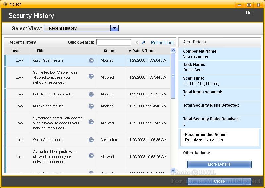Open the Help link
The width and height of the screenshot is (265, 188).
click(250, 13)
